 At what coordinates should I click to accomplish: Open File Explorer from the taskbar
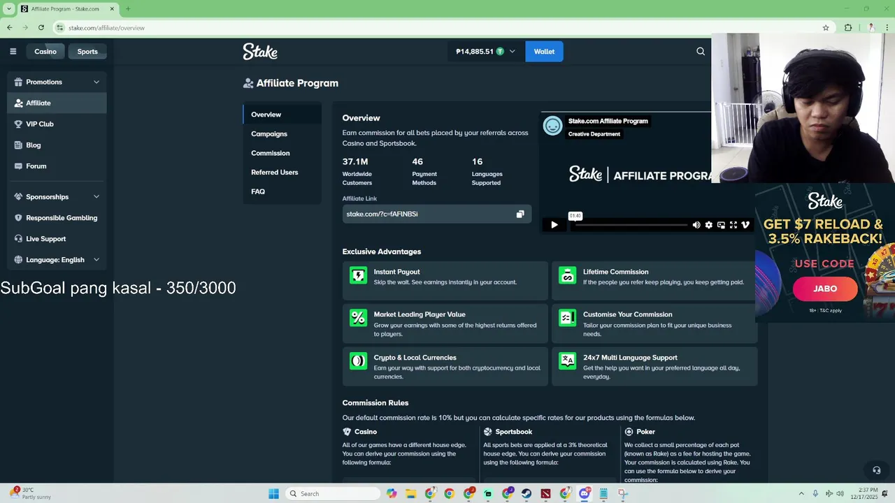pos(411,494)
